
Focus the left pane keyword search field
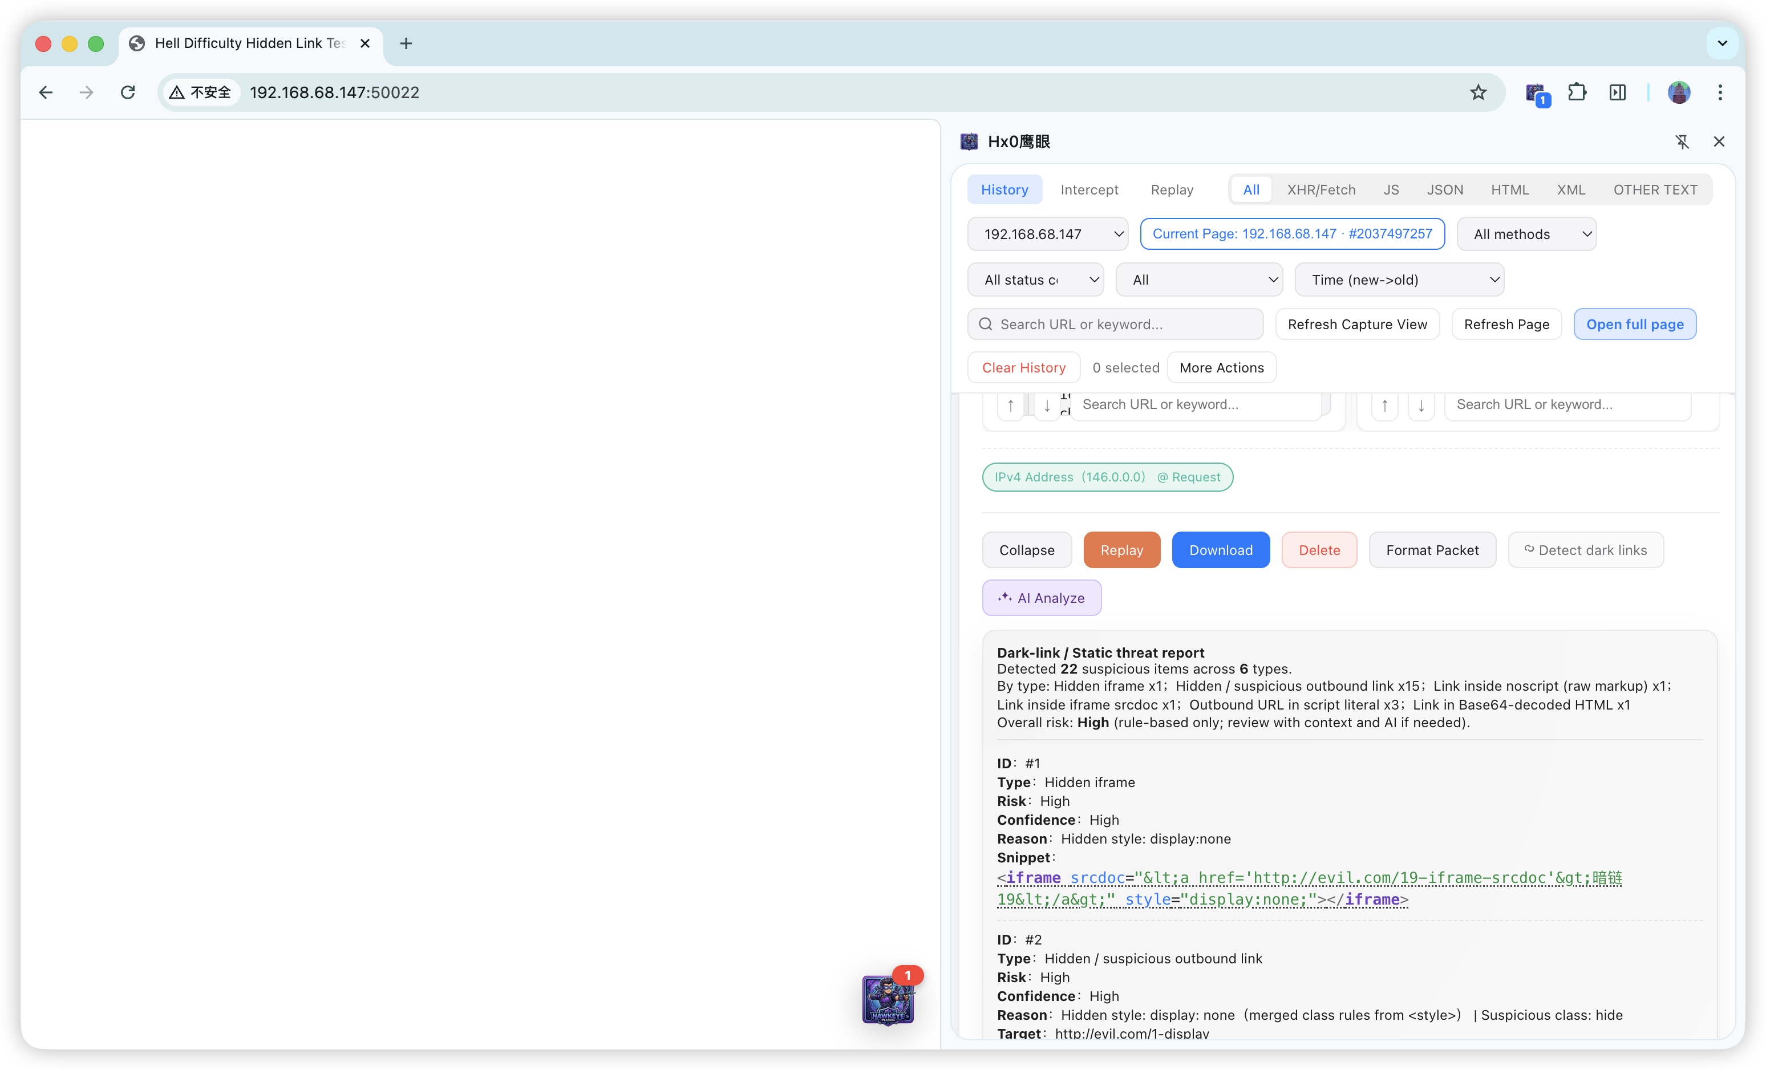(1196, 405)
